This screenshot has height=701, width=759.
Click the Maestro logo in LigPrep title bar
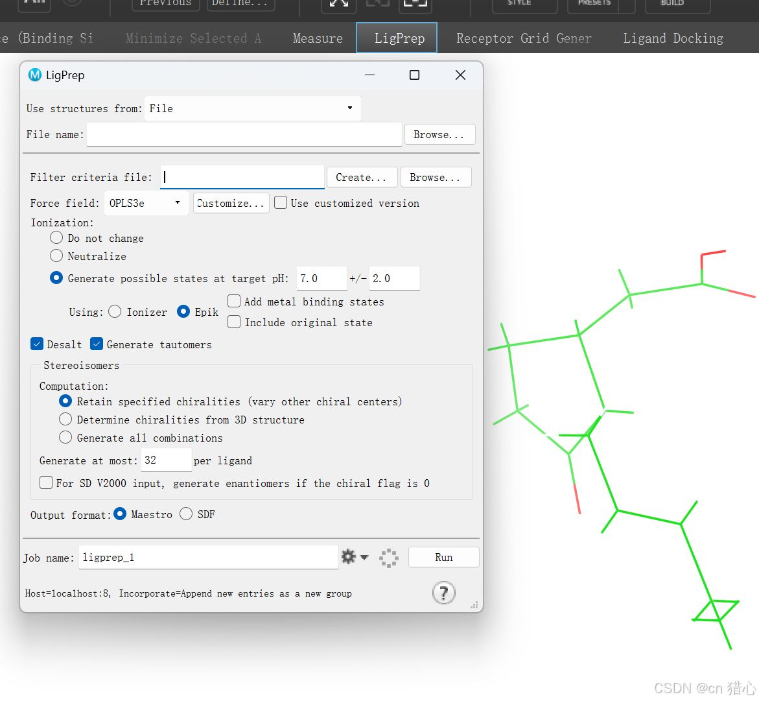(35, 75)
